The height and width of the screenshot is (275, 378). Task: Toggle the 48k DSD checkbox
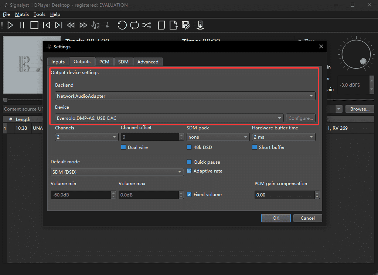(189, 147)
